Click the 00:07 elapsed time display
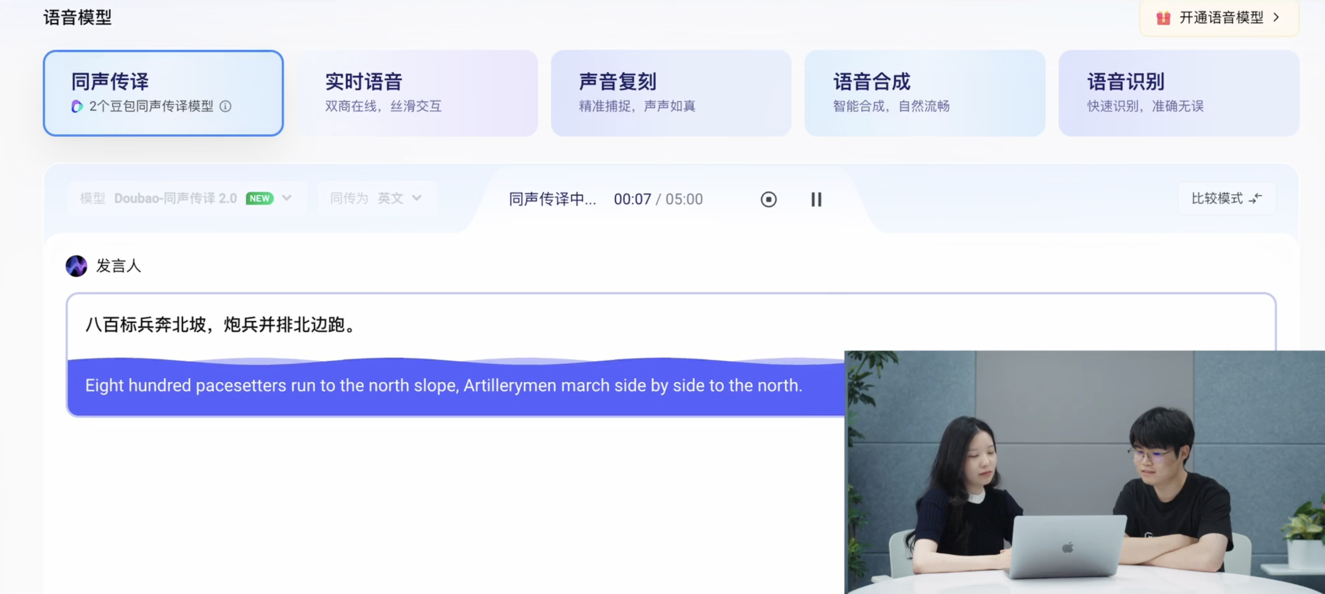This screenshot has width=1325, height=594. click(632, 199)
